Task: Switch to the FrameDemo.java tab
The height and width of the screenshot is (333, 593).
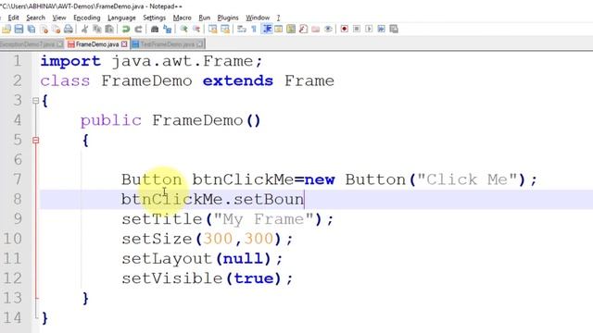Action: click(96, 44)
